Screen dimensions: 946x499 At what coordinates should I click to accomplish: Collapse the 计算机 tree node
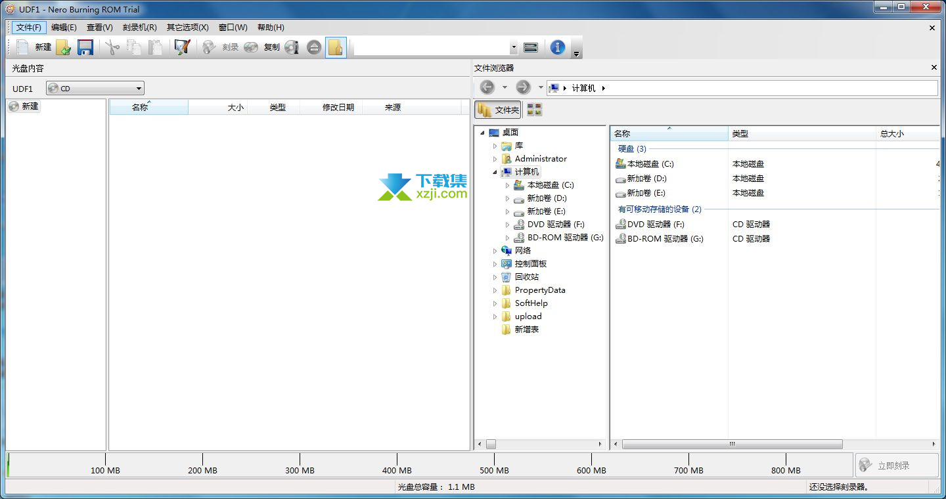(495, 172)
